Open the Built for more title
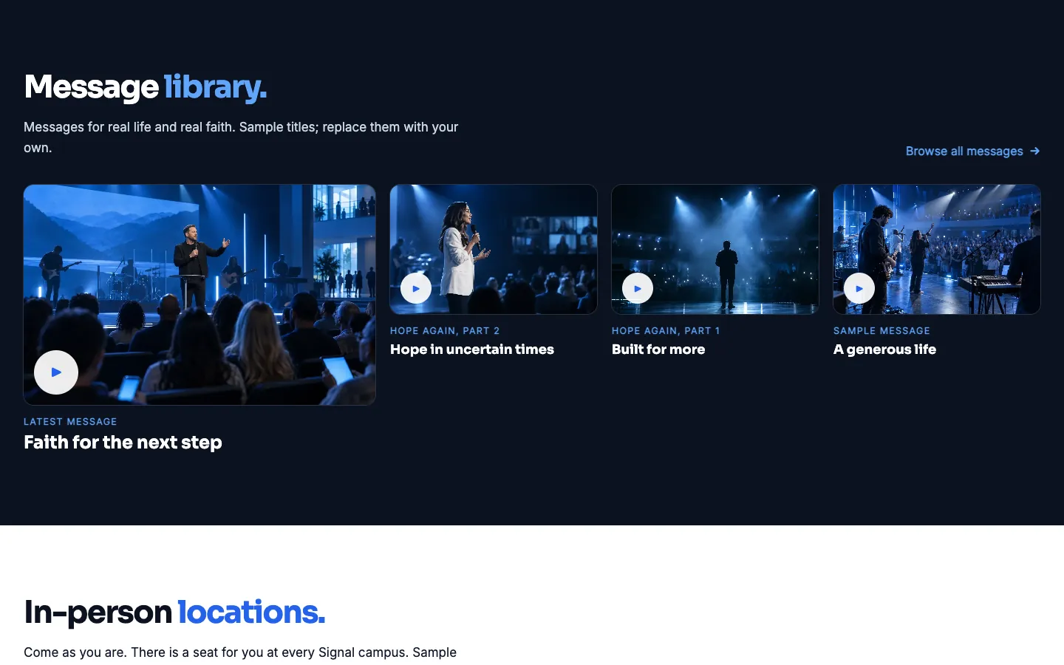 658,349
